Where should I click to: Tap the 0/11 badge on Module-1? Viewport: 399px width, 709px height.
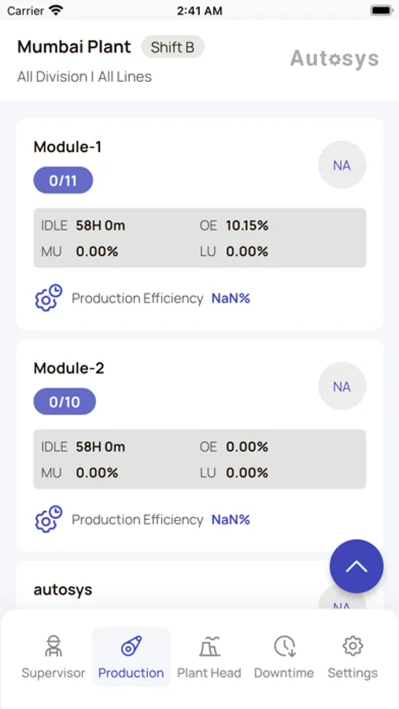tap(63, 180)
